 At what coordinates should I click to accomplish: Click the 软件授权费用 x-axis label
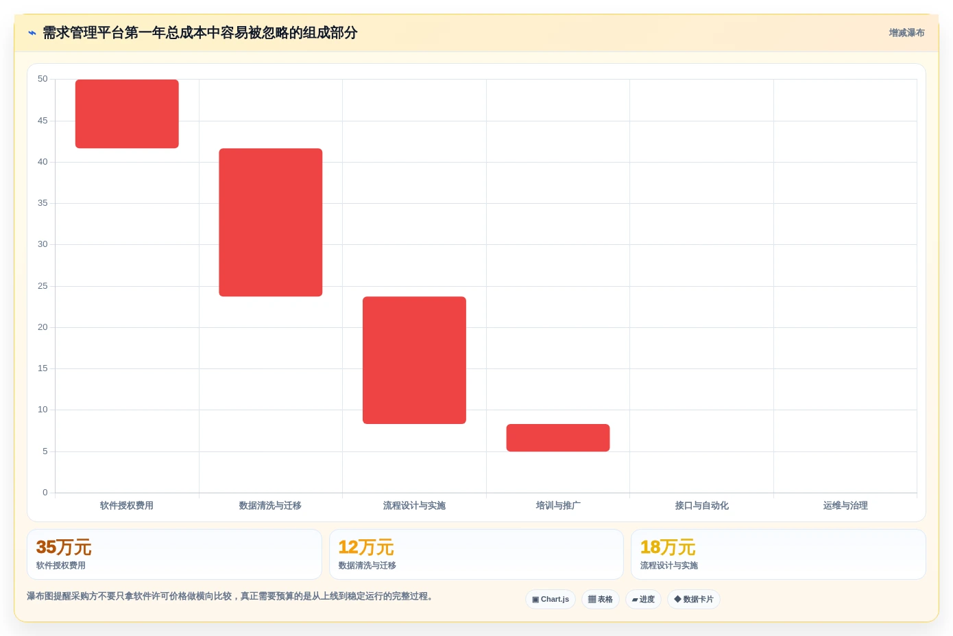pyautogui.click(x=127, y=506)
